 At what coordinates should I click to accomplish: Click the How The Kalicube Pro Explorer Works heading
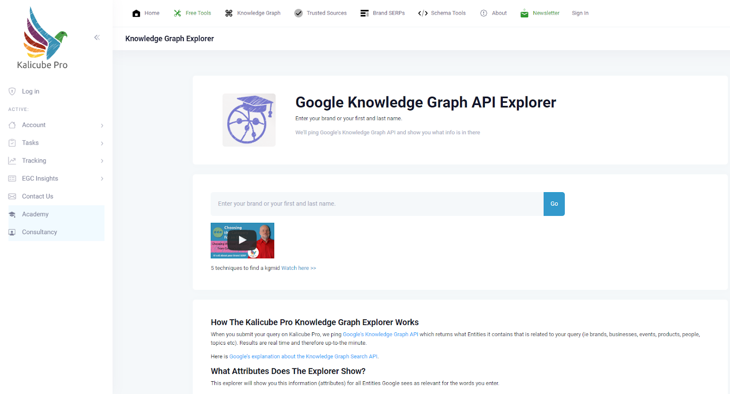point(315,322)
